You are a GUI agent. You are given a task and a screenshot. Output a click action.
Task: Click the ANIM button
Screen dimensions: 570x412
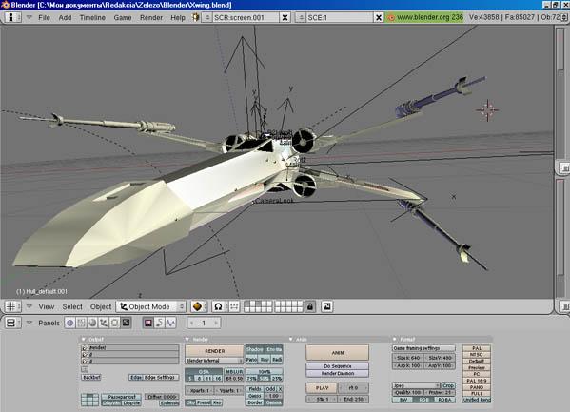pos(338,353)
